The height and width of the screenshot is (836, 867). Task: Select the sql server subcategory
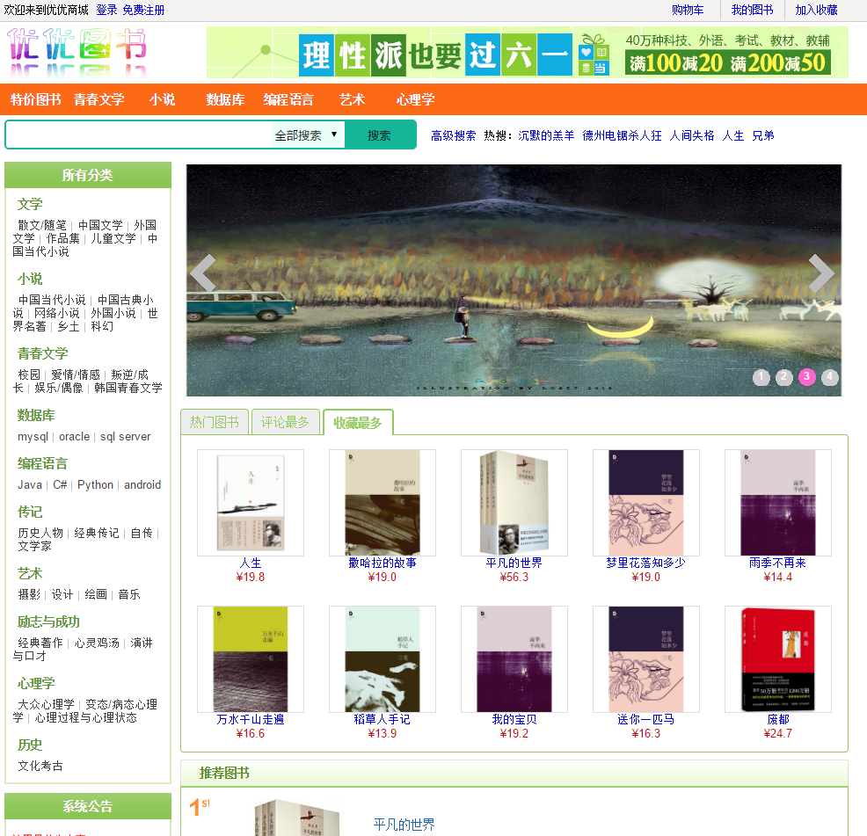[x=126, y=437]
